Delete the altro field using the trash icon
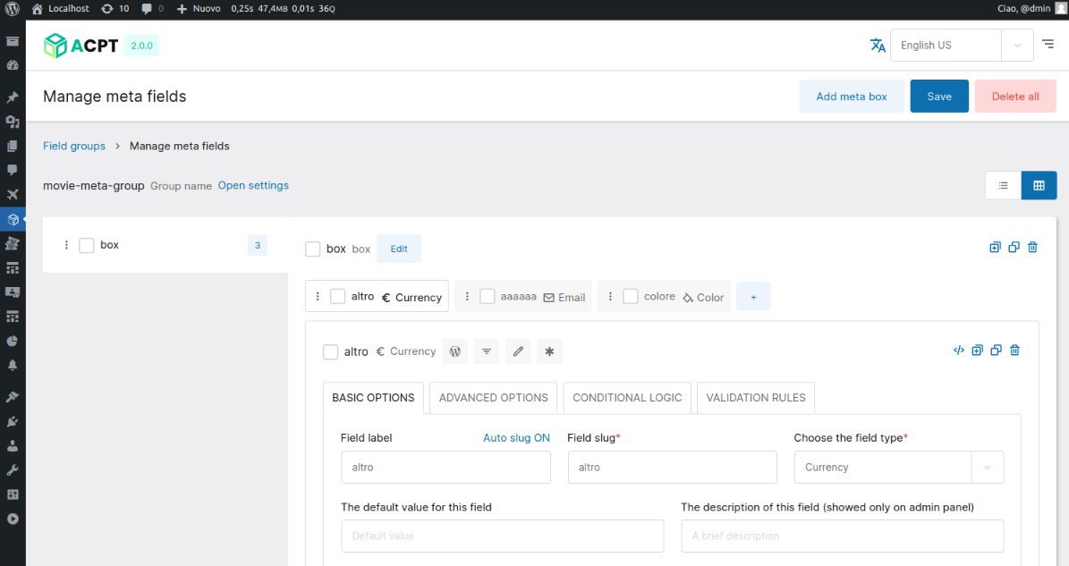 point(1014,350)
